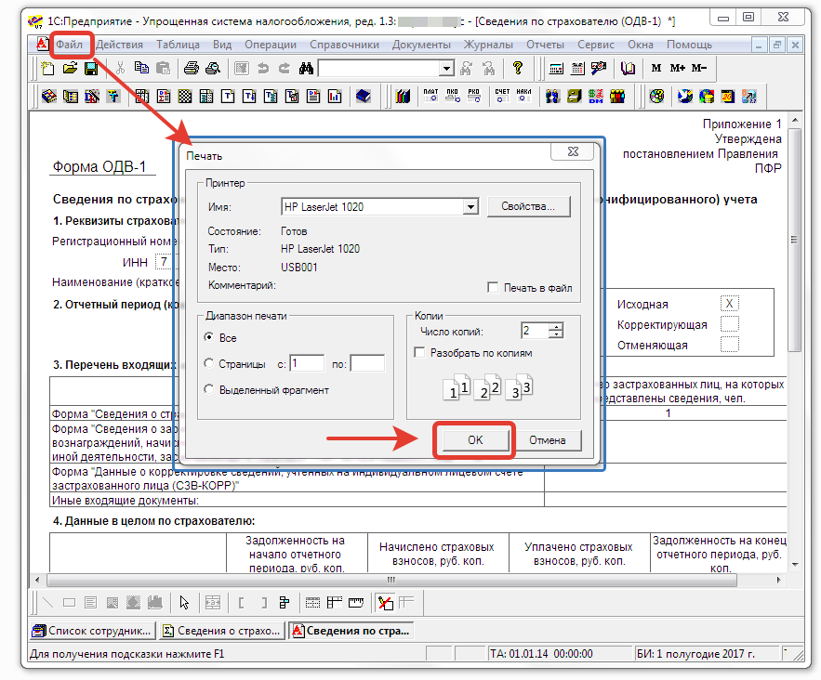Image resolution: width=821 pixels, height=680 pixels.
Task: Click Отмена in the Печать dialog
Action: tap(547, 440)
